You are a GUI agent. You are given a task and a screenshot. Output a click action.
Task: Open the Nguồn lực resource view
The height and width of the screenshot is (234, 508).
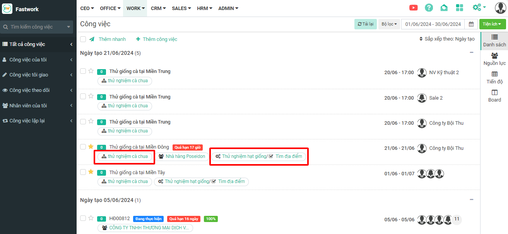[494, 59]
